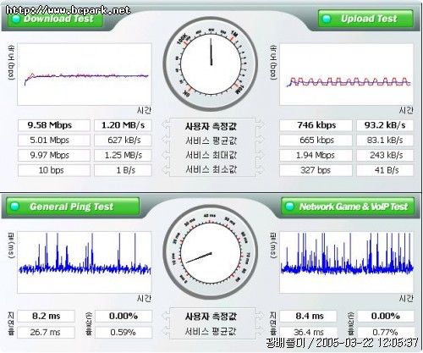Click the ping latency gauge dial in ms
The image size is (423, 353).
211,252
